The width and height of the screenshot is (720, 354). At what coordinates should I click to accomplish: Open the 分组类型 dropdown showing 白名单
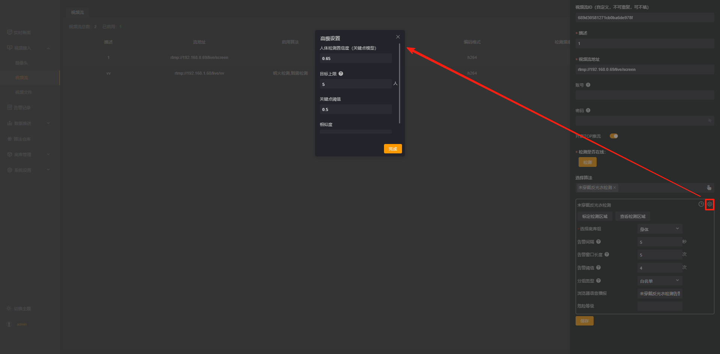(x=660, y=281)
